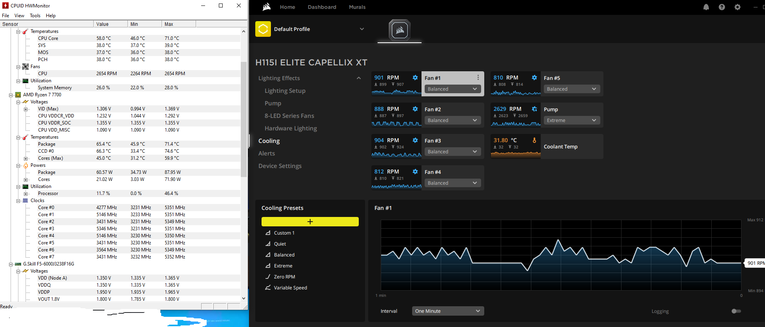Toggle the Logging switch
The height and width of the screenshot is (327, 765).
tap(736, 311)
